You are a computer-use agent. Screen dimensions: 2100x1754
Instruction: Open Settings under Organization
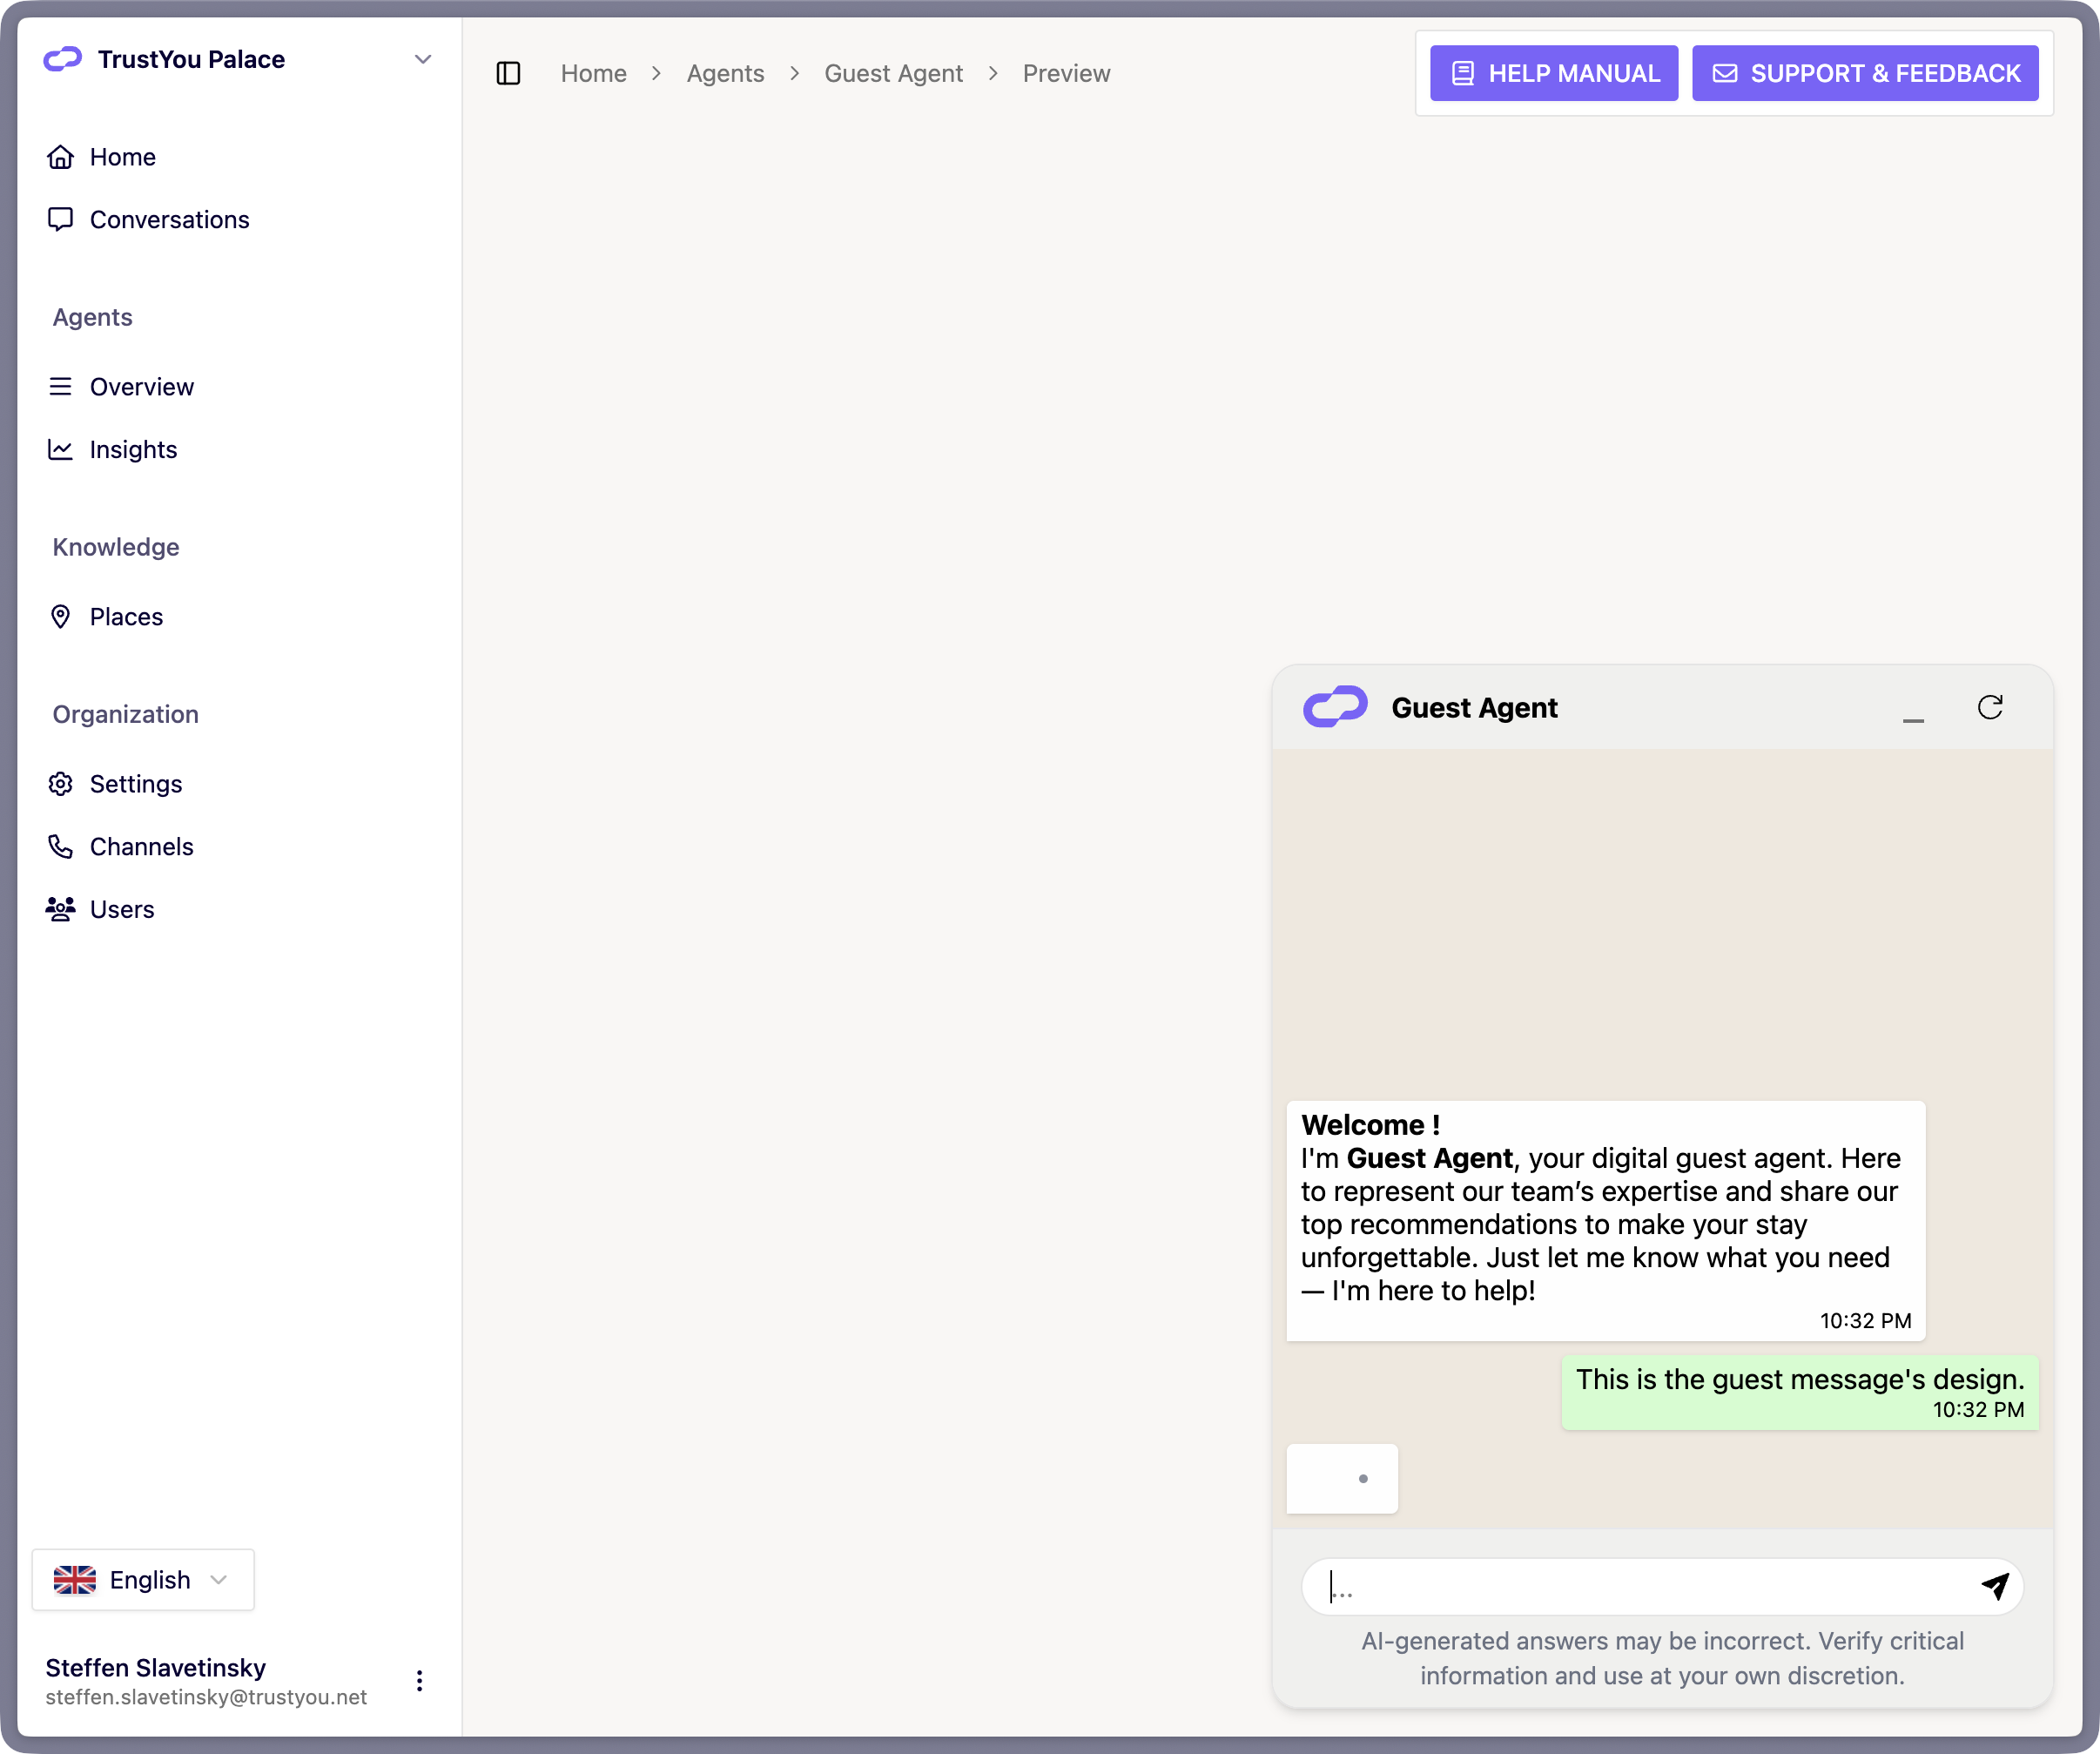click(x=135, y=784)
